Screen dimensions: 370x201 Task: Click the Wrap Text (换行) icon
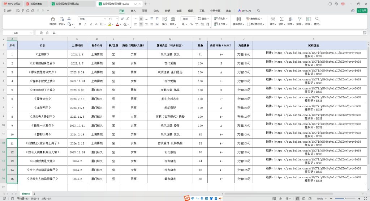164,19
